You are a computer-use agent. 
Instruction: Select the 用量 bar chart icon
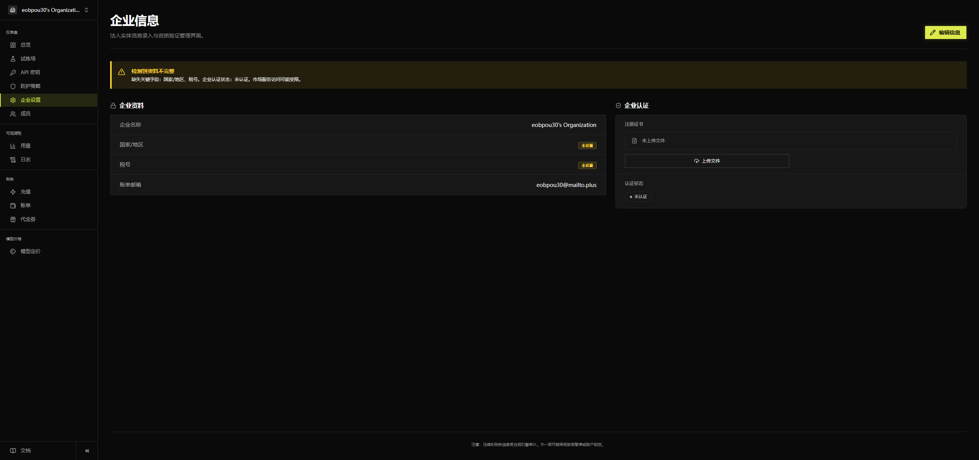13,146
